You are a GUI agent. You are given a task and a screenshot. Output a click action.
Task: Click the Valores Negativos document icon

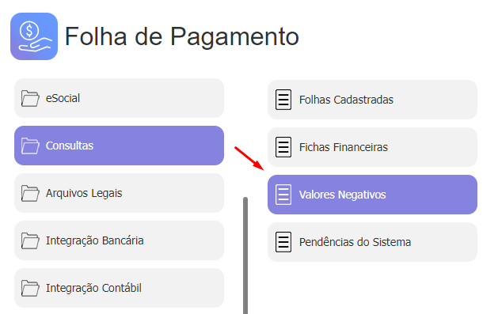pos(283,195)
